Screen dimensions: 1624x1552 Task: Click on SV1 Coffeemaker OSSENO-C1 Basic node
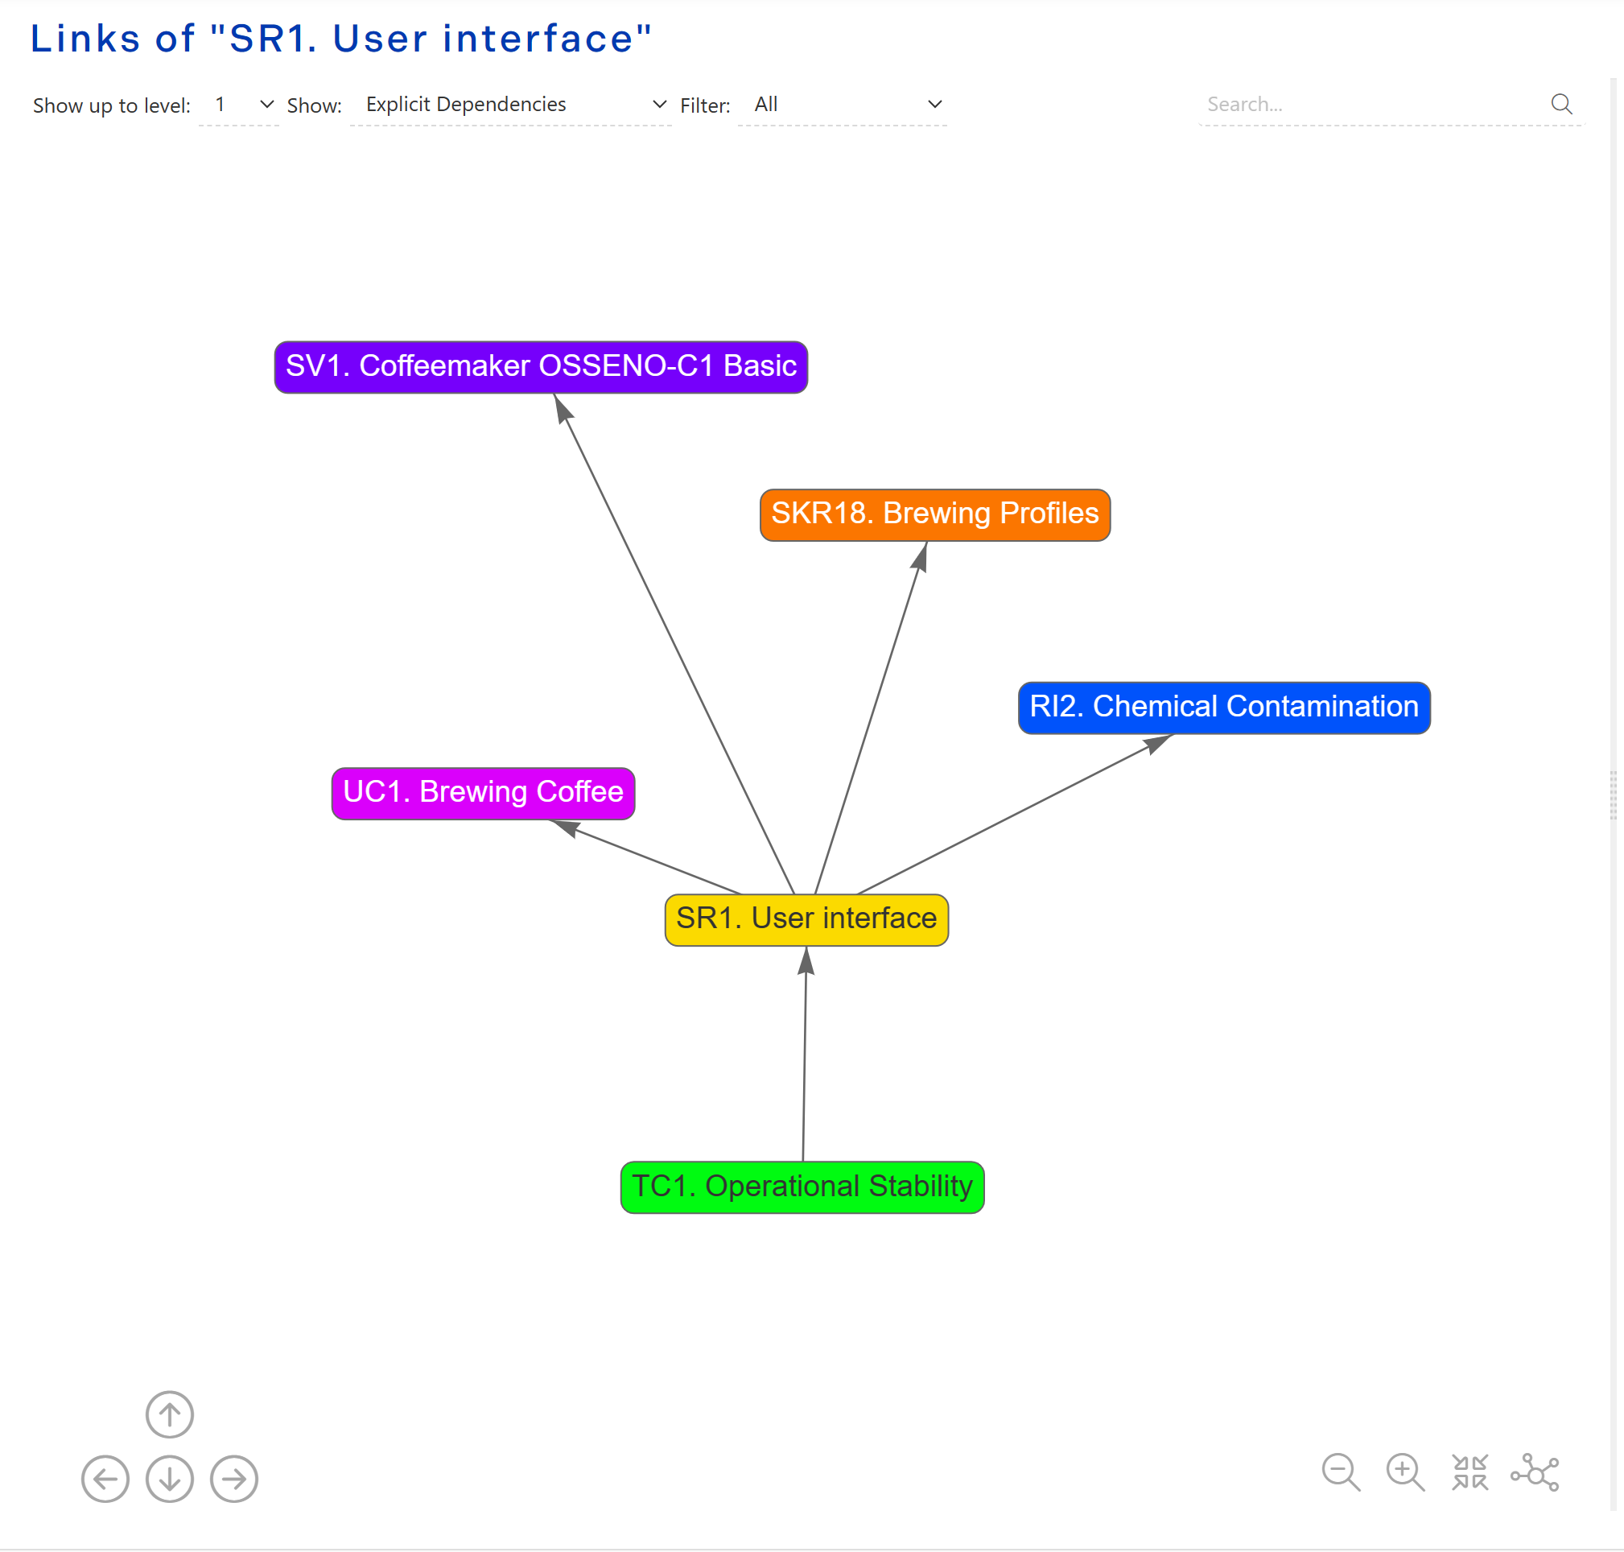coord(541,365)
